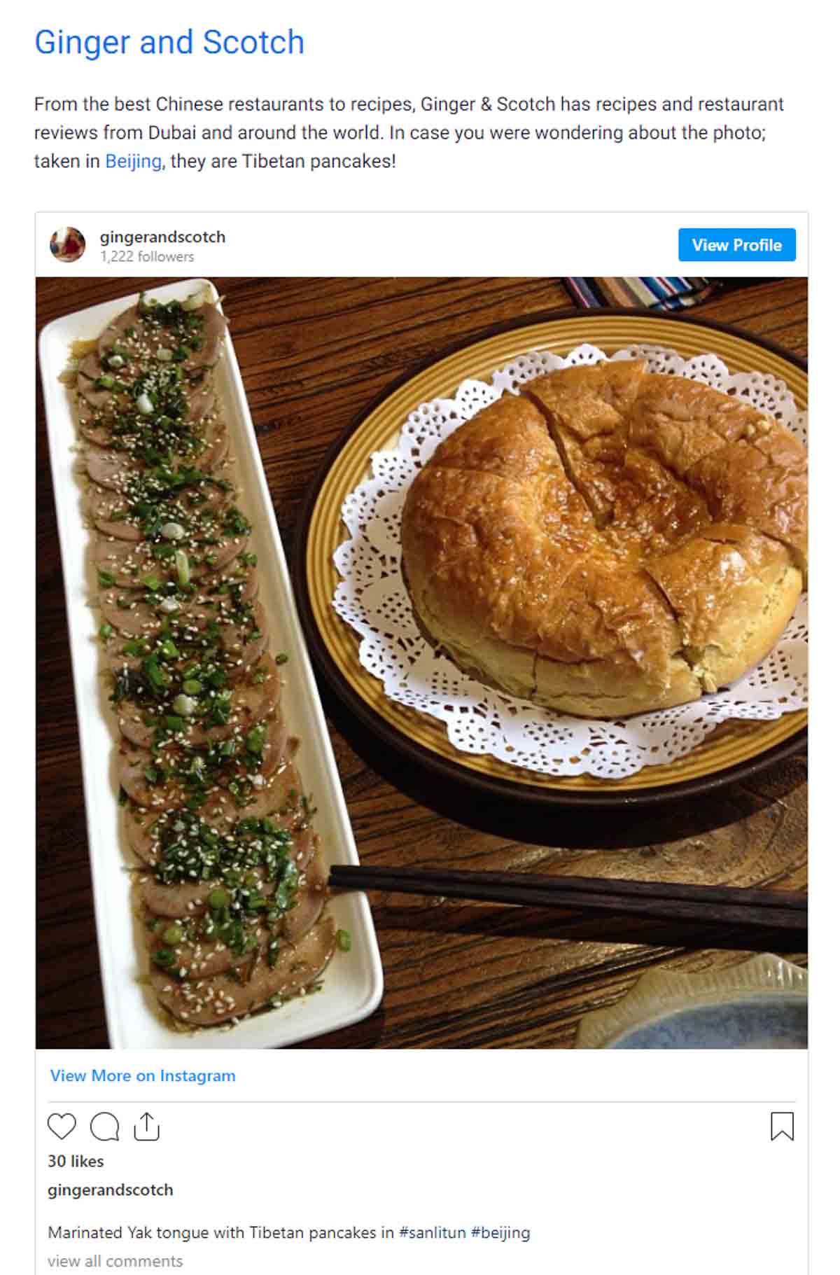Click view all comments
This screenshot has width=840, height=1275.
(x=115, y=1261)
